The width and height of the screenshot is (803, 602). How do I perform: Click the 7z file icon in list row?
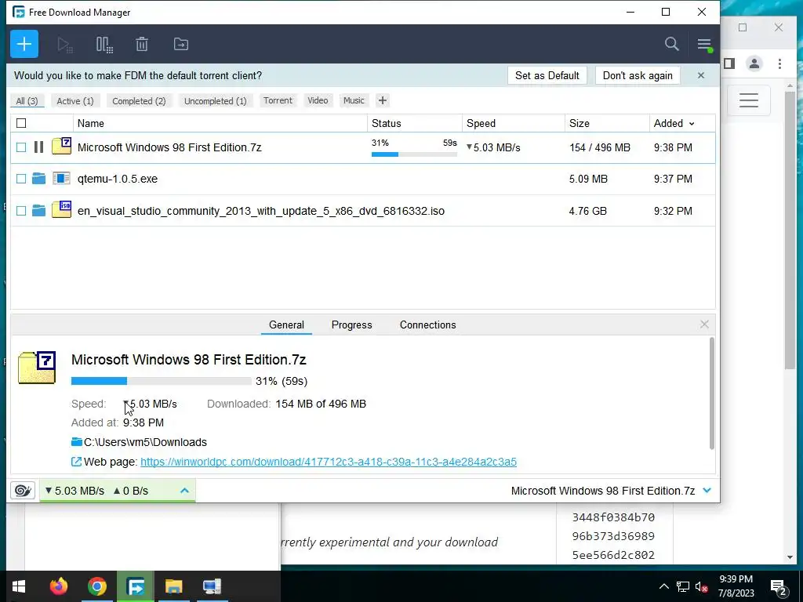point(61,147)
